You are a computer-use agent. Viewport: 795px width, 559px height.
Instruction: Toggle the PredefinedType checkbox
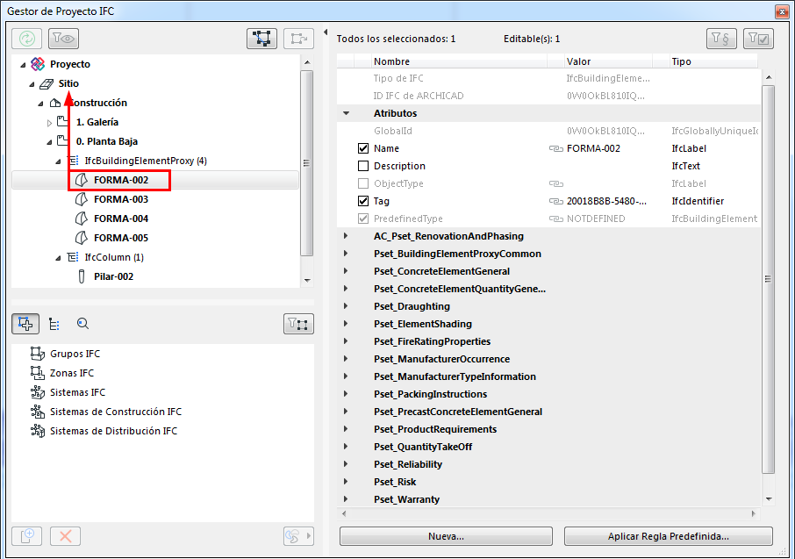pos(363,219)
